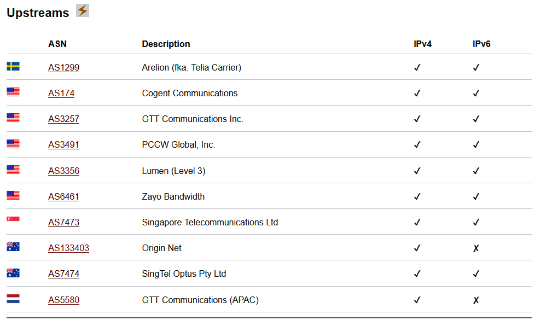Screen dimensions: 535x320
Task: Click the US flag beside AS174
Action: pos(13,92)
